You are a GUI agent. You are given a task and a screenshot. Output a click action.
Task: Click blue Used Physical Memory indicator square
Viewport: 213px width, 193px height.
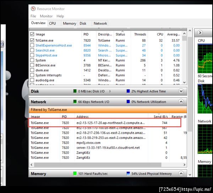coord(128,173)
